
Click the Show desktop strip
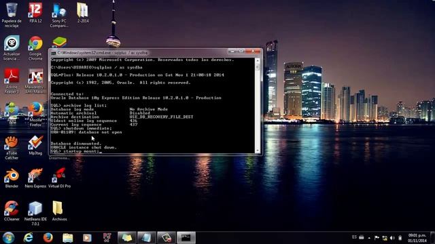pyautogui.click(x=432, y=238)
